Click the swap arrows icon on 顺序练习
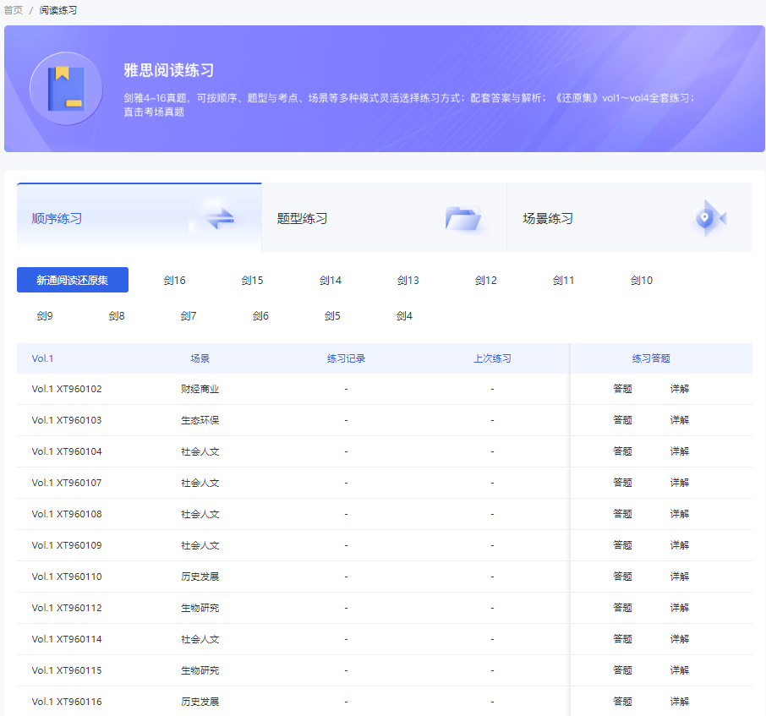Viewport: 766px width, 716px height. point(220,218)
